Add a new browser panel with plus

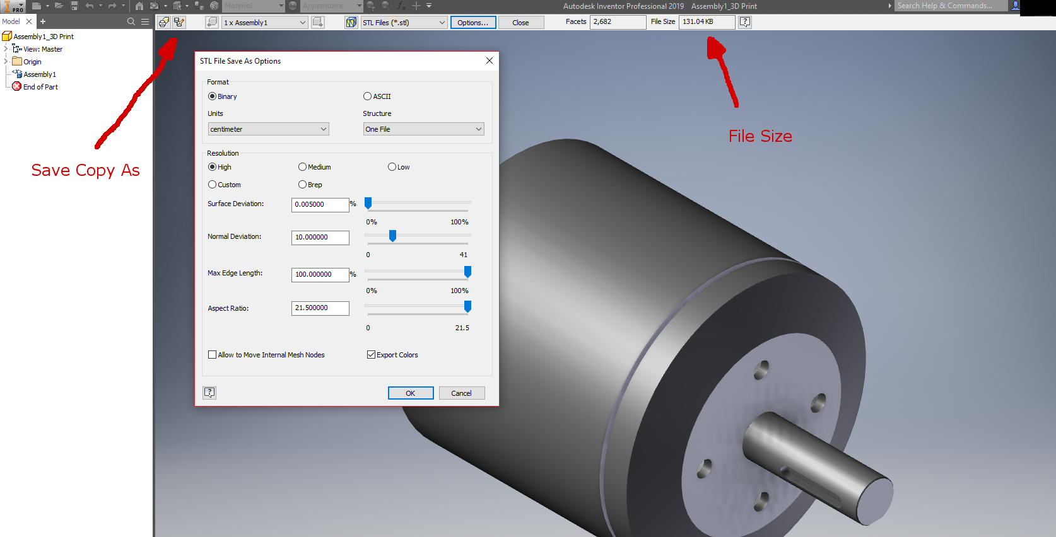click(43, 21)
